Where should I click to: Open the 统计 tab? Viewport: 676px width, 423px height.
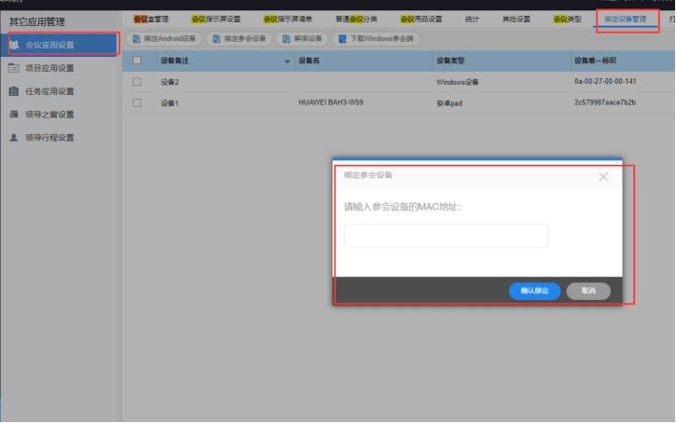point(472,19)
